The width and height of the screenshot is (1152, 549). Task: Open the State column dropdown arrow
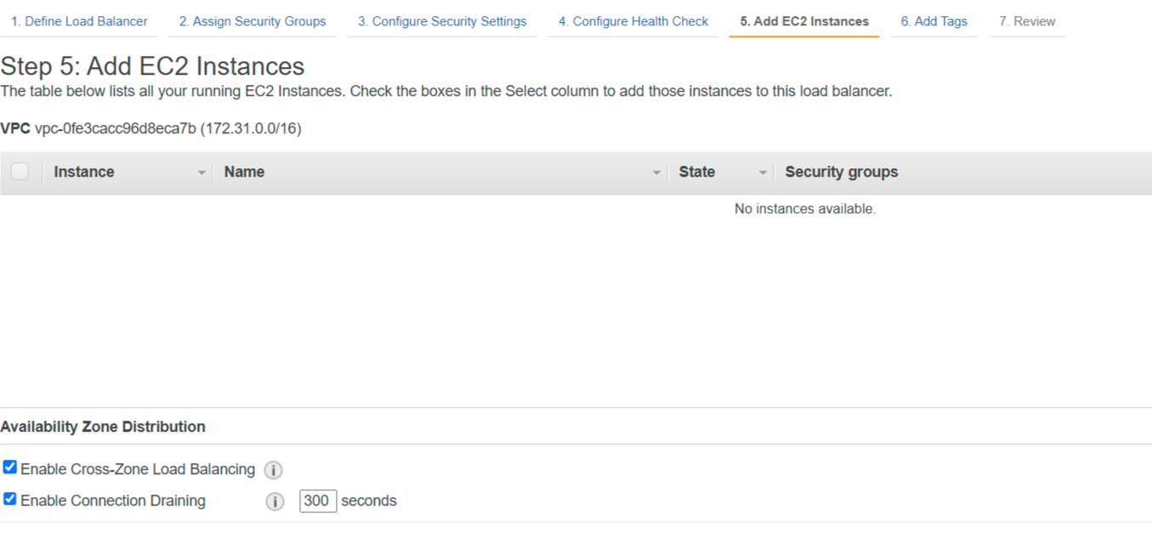point(763,173)
